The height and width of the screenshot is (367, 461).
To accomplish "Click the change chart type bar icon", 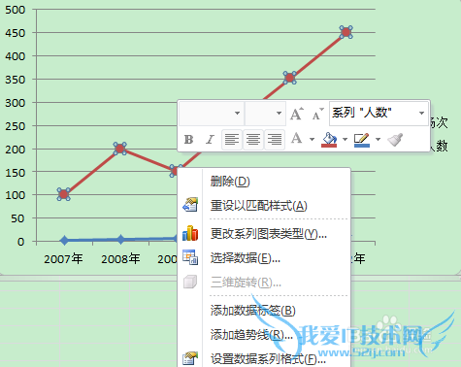I will 190,233.
